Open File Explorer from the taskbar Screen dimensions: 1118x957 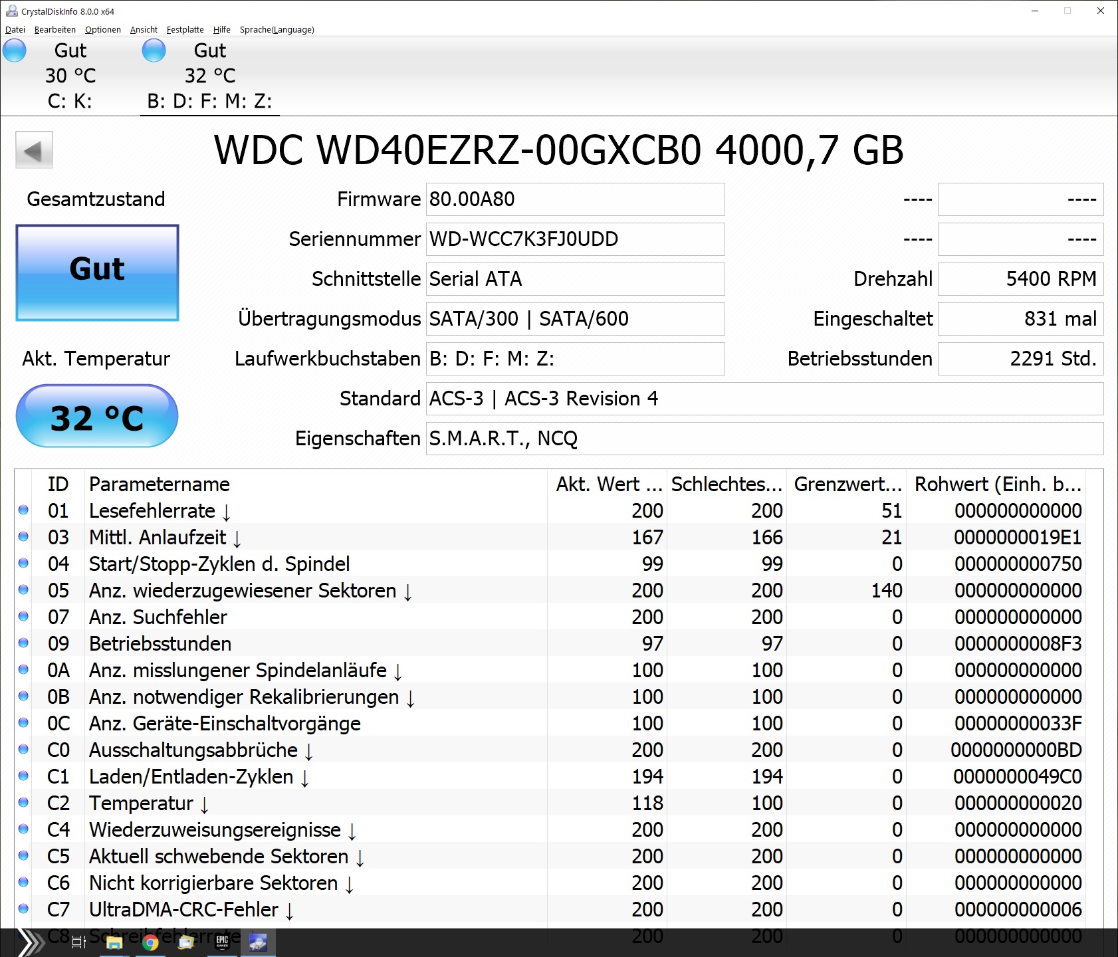tap(114, 942)
